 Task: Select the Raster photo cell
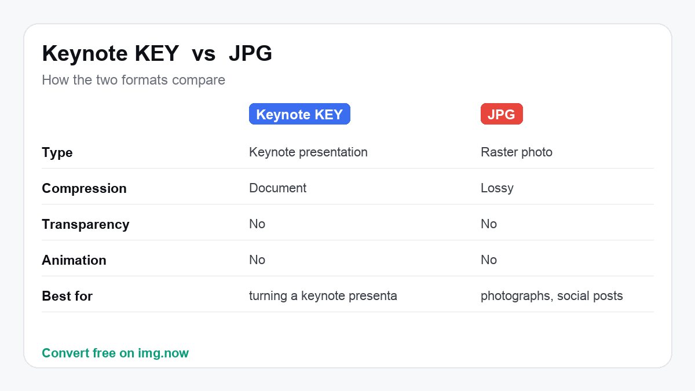point(517,152)
